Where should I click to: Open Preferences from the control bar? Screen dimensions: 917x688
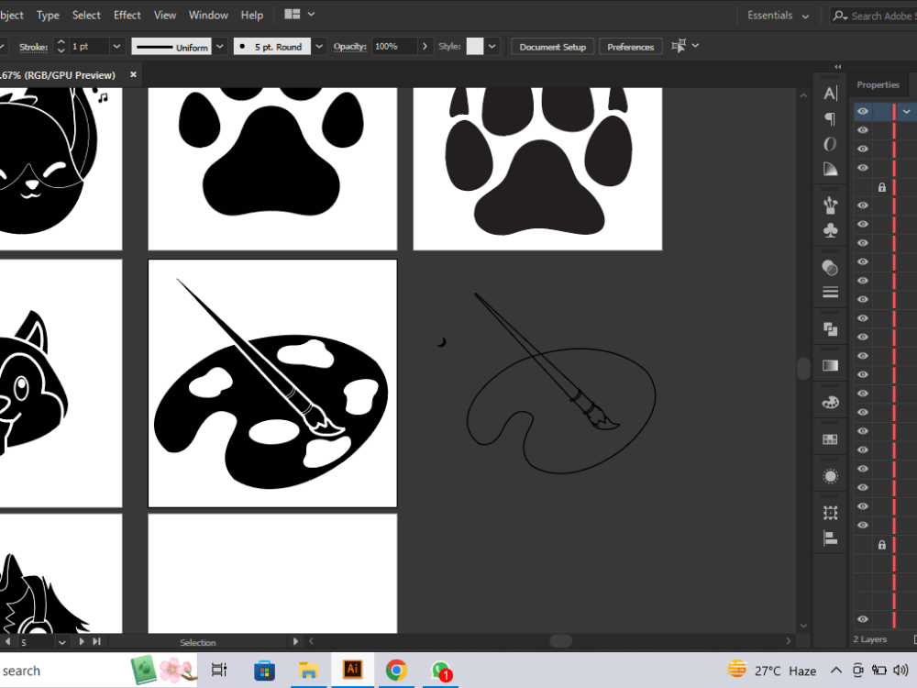pos(630,46)
